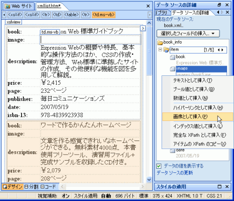234x201 pixels.
Task: Click 視覚補助 オン in status bar
Action: (53, 196)
